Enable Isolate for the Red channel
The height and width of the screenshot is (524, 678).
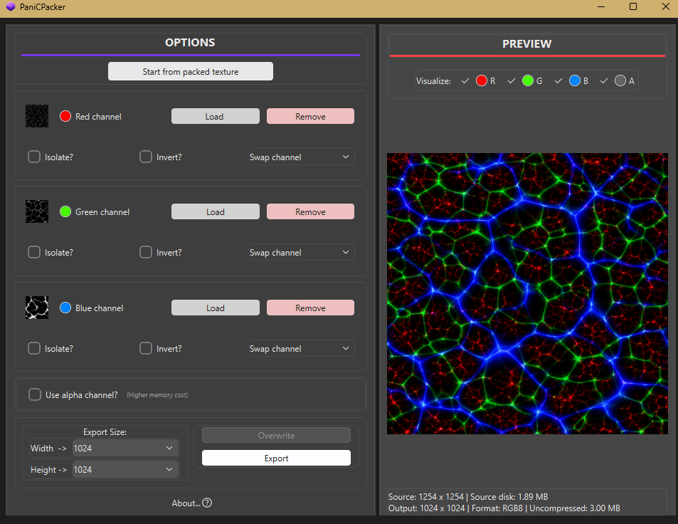click(x=34, y=157)
